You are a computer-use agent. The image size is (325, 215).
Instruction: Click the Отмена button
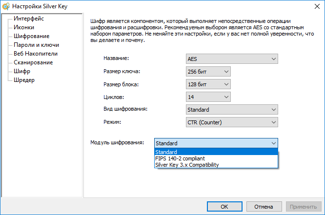click(263, 206)
